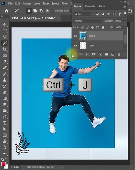This screenshot has width=135, height=170.
Task: Select the Polygonal Lasso tool
Action: (5, 37)
